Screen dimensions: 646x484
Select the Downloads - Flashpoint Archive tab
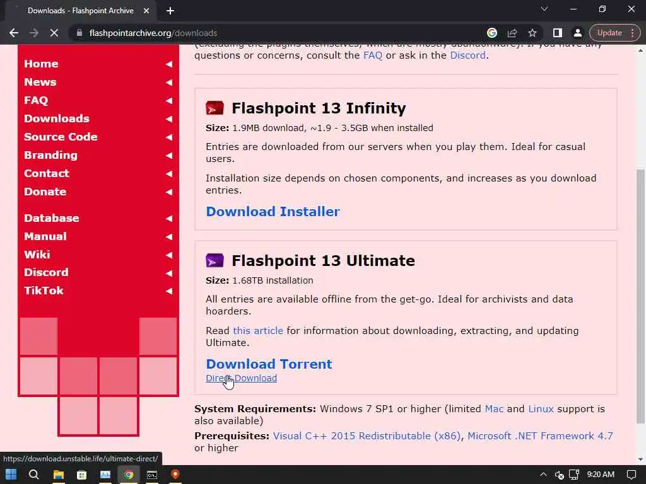tap(80, 11)
